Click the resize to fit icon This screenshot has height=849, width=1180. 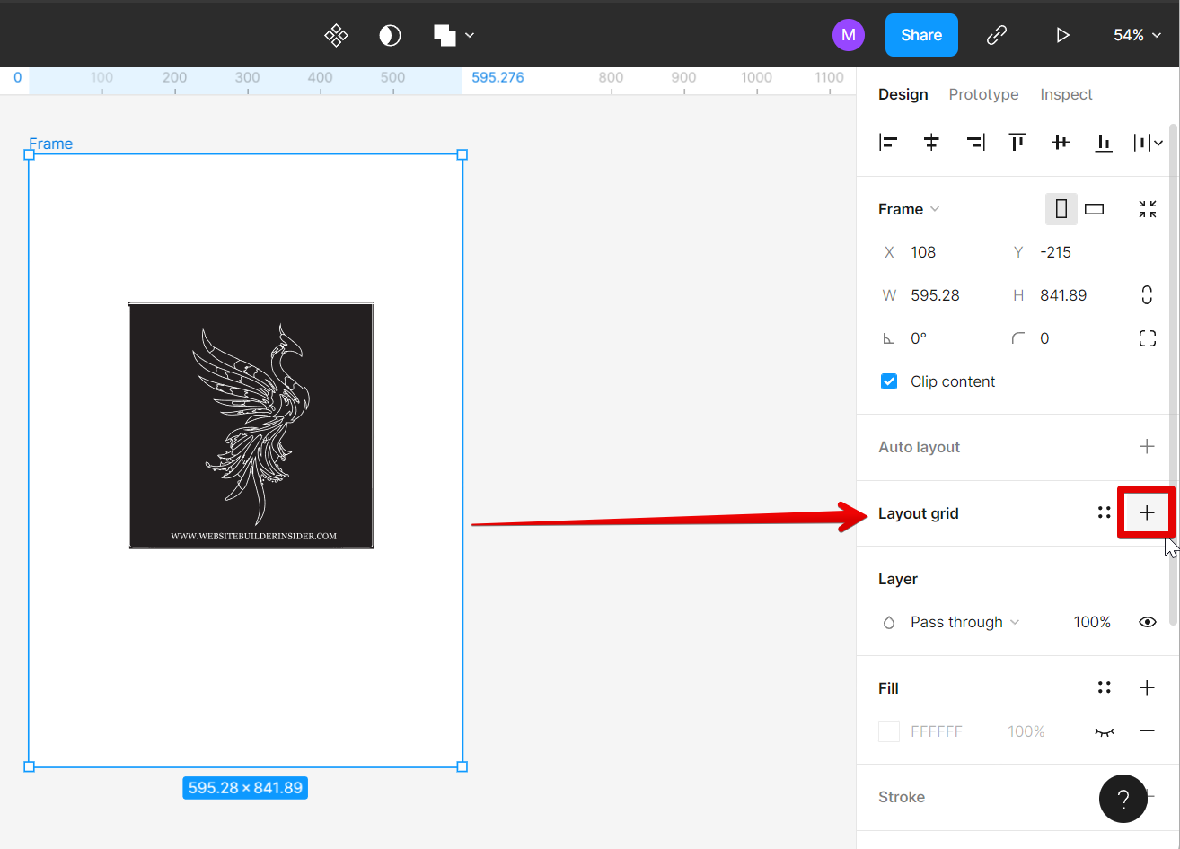[1147, 209]
